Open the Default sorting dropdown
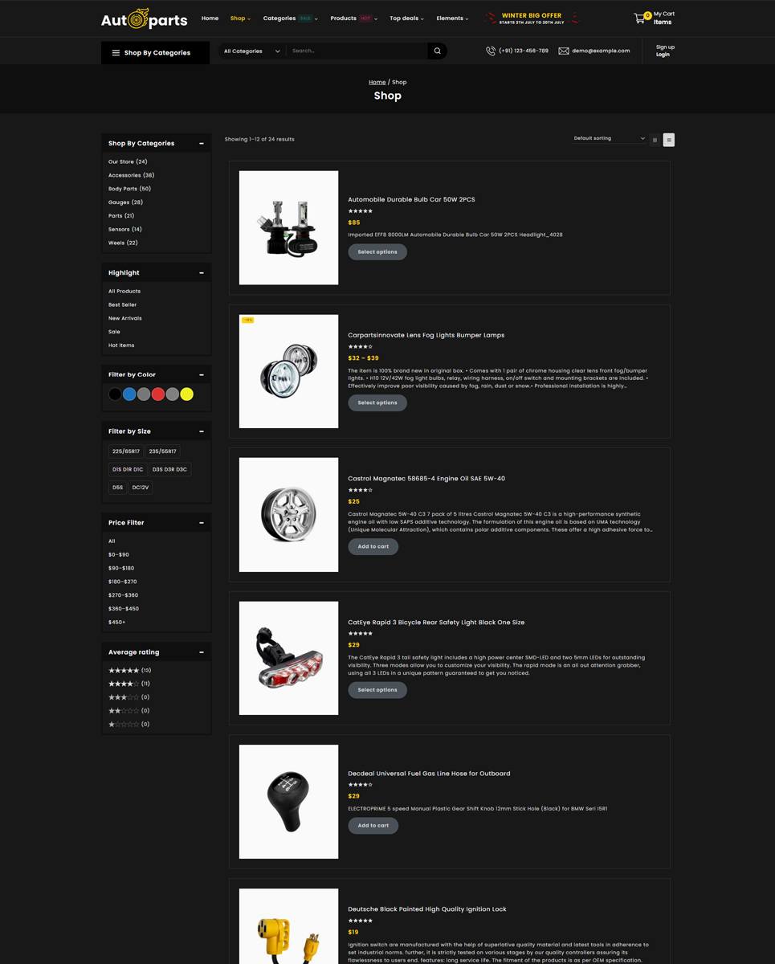This screenshot has width=775, height=964. (x=609, y=138)
